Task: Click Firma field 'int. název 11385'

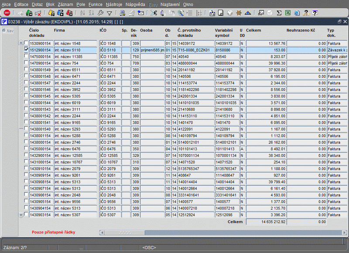Action: 75,57
